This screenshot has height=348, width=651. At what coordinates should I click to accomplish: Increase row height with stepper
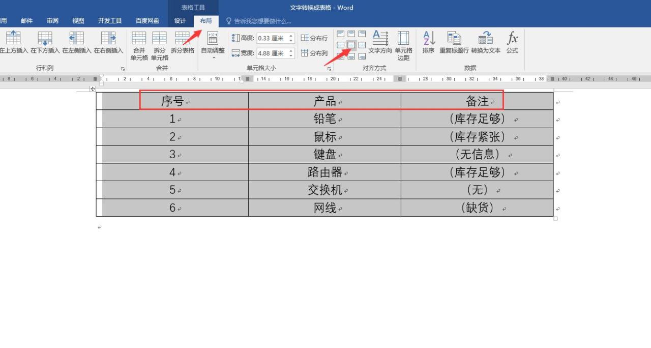(x=291, y=36)
